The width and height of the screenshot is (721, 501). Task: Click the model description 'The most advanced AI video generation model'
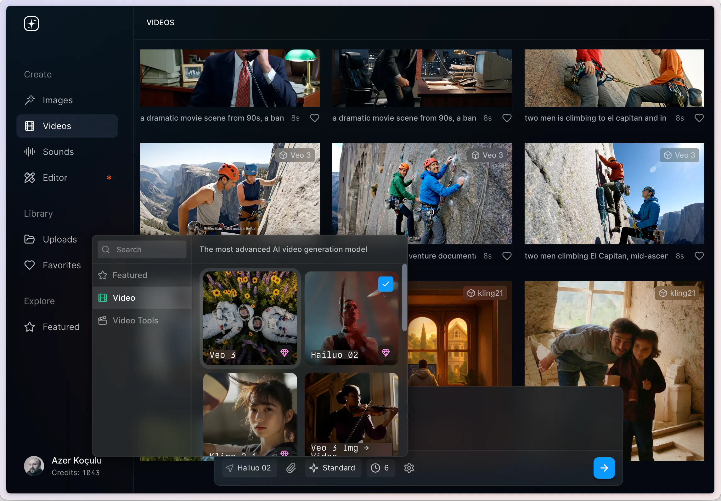(283, 249)
